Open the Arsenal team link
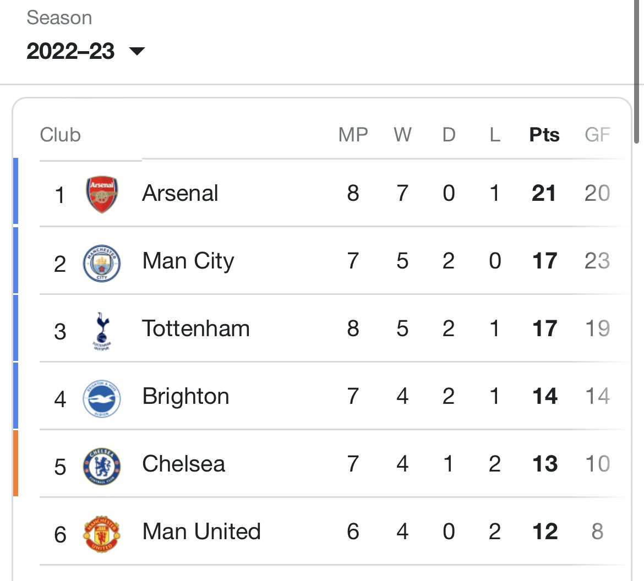644x581 pixels. tap(180, 193)
